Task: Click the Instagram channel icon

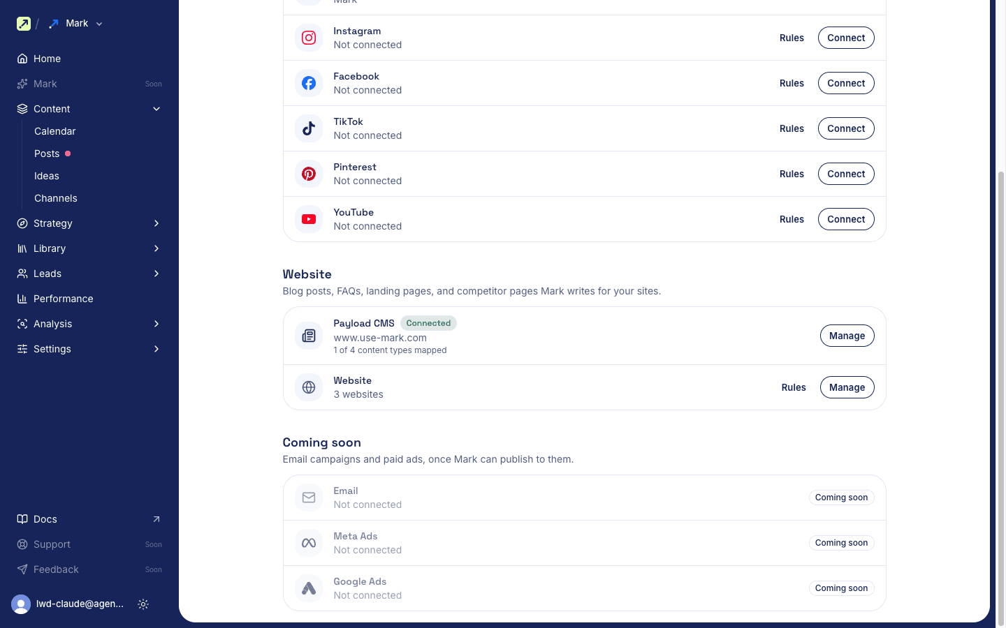Action: 309,38
